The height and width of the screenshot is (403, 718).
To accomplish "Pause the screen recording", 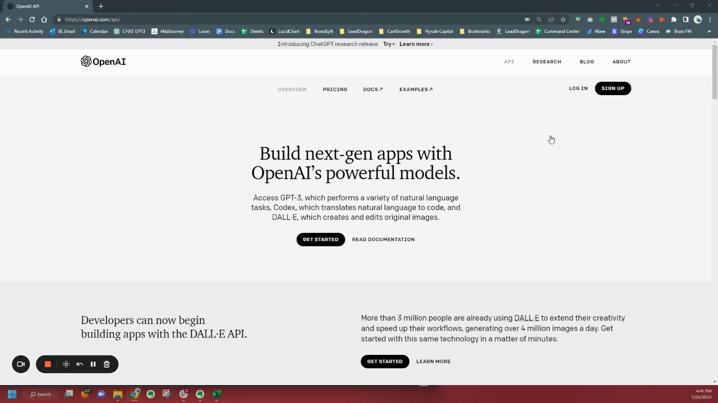I will pyautogui.click(x=93, y=364).
